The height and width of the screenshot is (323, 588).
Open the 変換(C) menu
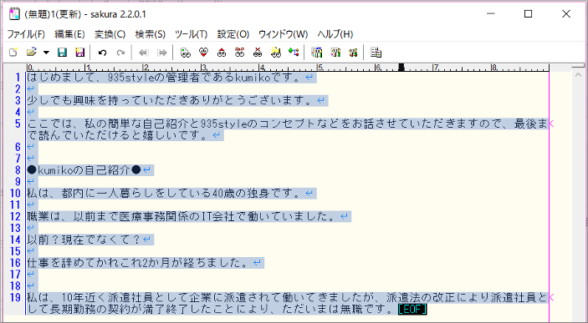110,34
